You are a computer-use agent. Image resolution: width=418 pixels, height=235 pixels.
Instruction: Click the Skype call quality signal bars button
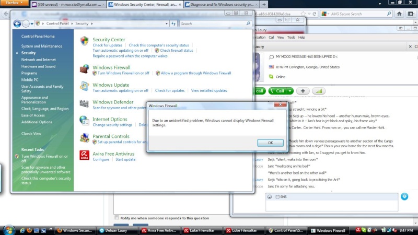(319, 91)
